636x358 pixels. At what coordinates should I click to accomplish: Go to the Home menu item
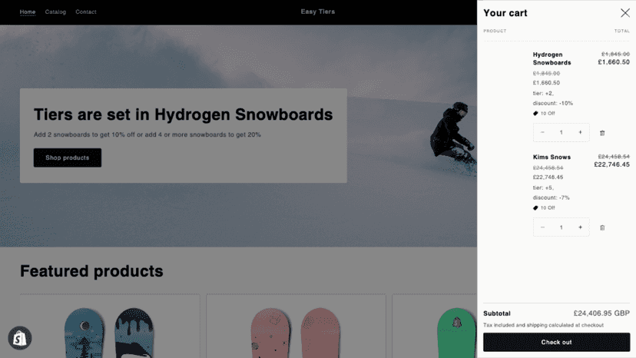click(x=28, y=12)
